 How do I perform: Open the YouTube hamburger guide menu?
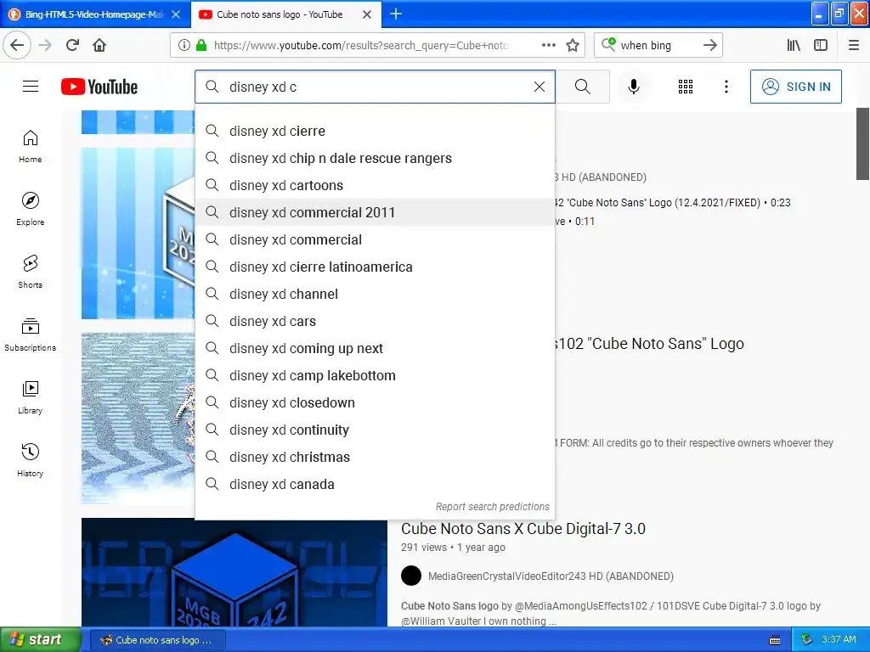[x=31, y=87]
